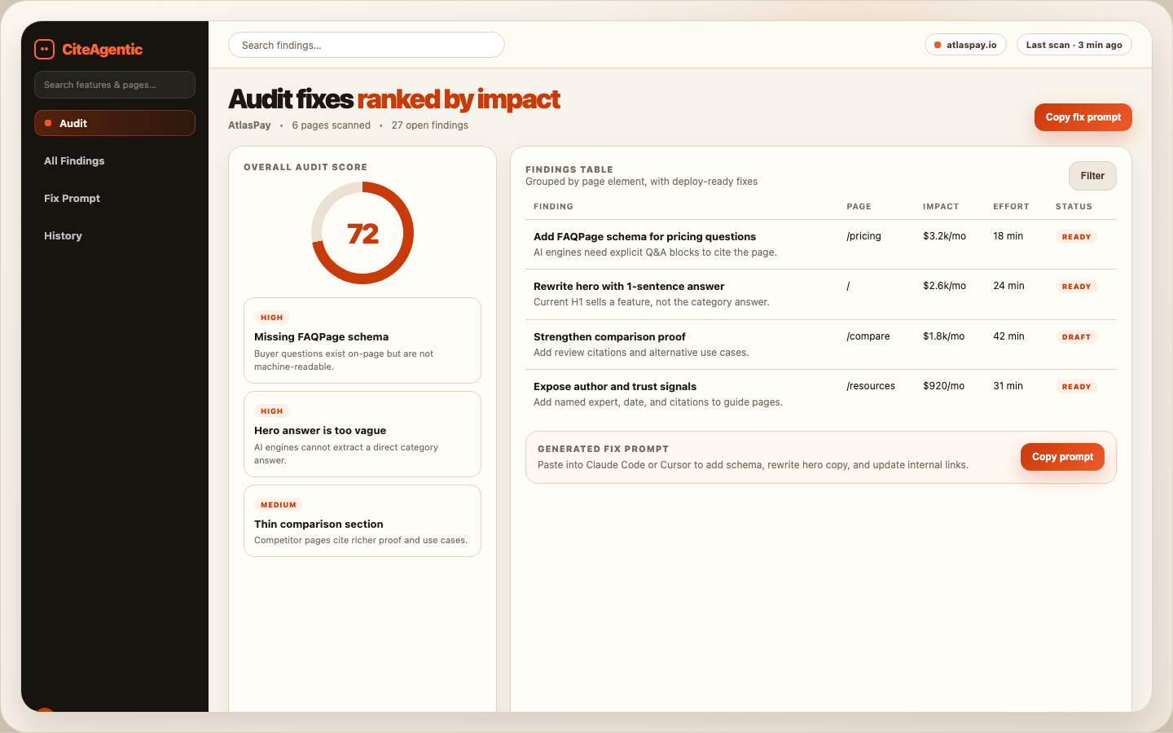Open the Thin comparison section card
This screenshot has height=733, width=1173.
362,521
